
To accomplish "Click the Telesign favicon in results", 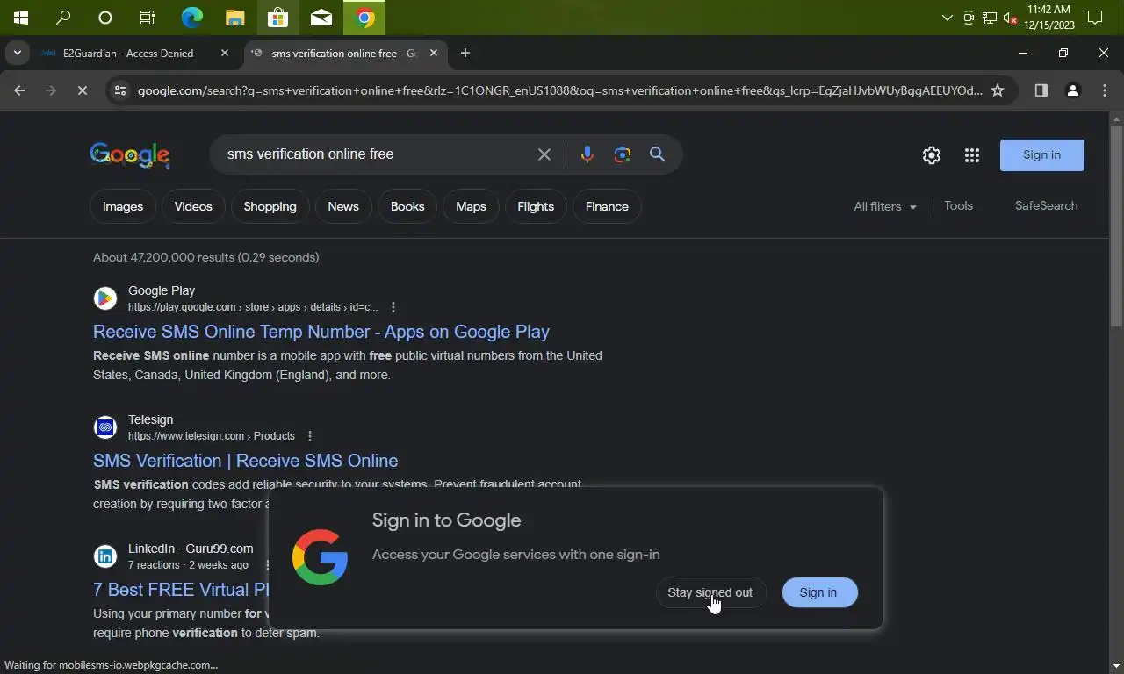I will tap(105, 427).
